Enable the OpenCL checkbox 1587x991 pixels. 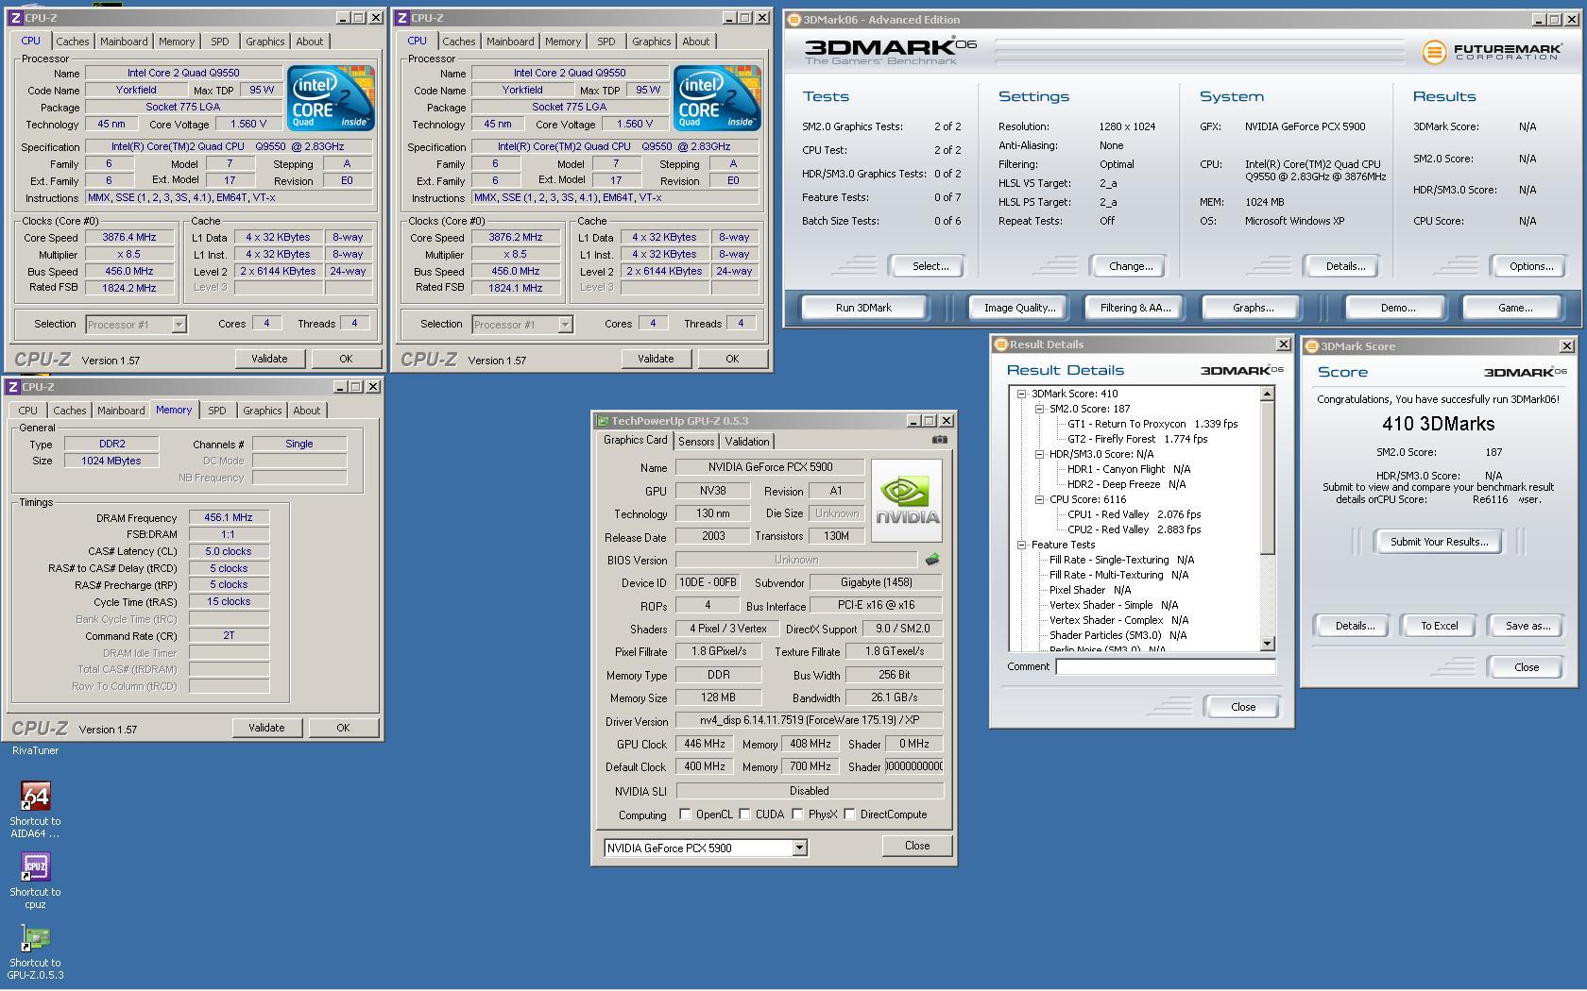pos(685,815)
